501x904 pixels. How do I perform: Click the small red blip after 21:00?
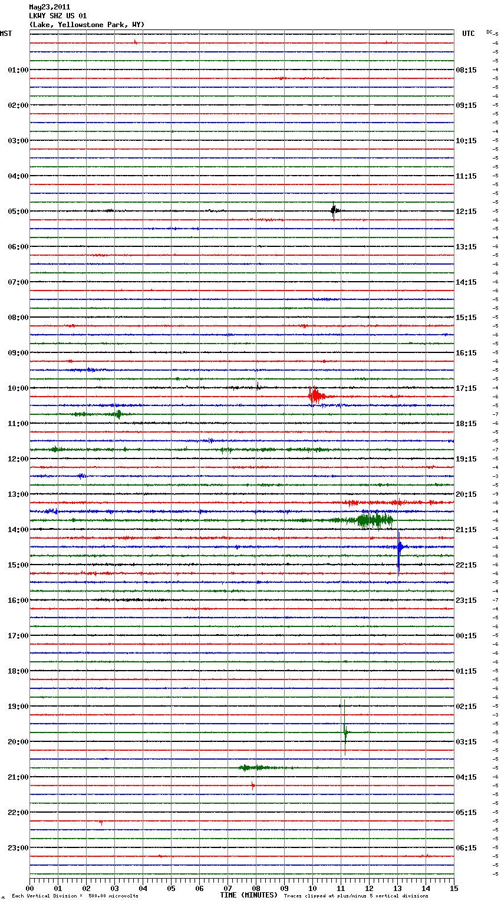point(253,785)
